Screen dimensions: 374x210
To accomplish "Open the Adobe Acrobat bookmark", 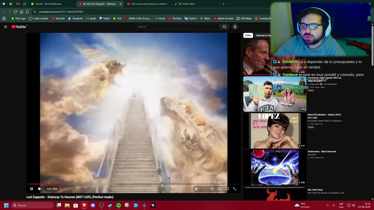I will tap(223, 18).
